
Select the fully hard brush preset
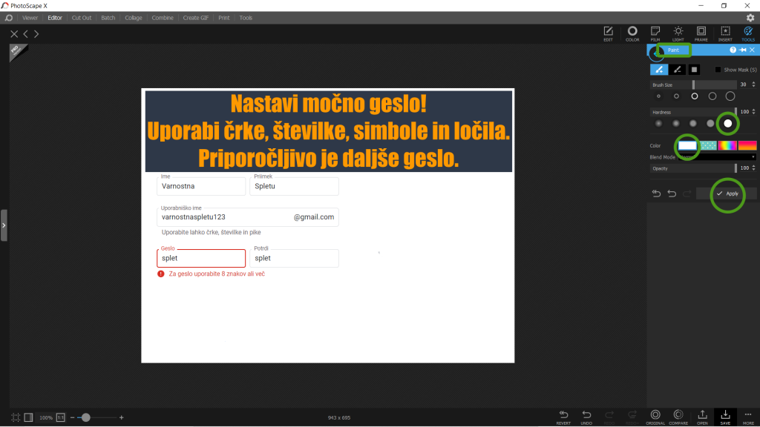pos(727,124)
